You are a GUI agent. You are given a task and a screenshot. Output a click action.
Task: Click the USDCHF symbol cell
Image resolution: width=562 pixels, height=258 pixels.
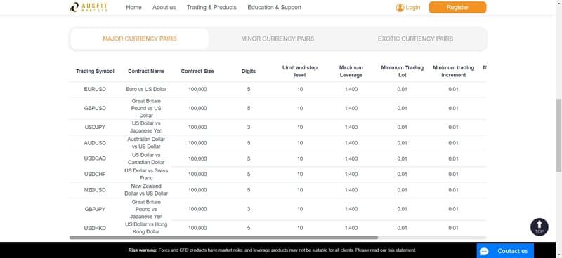pyautogui.click(x=95, y=174)
